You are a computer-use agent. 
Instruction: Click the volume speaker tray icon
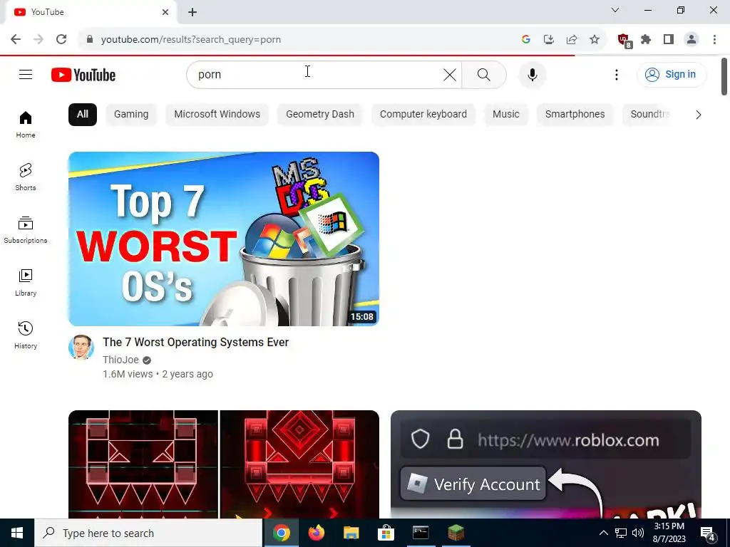[x=638, y=533]
